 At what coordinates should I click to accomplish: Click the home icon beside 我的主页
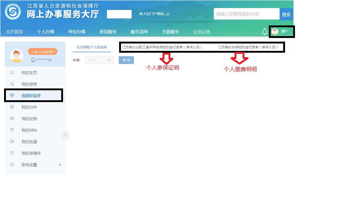coord(12,72)
